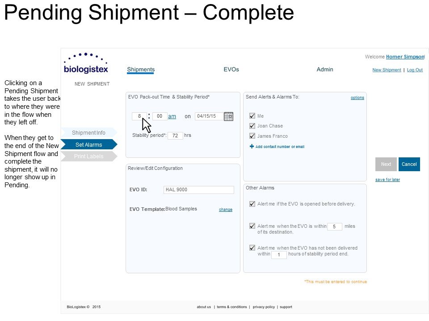Toggle the within-miles-of-destination alert checkbox
Image resolution: width=429 pixels, height=321 pixels.
[x=252, y=226]
